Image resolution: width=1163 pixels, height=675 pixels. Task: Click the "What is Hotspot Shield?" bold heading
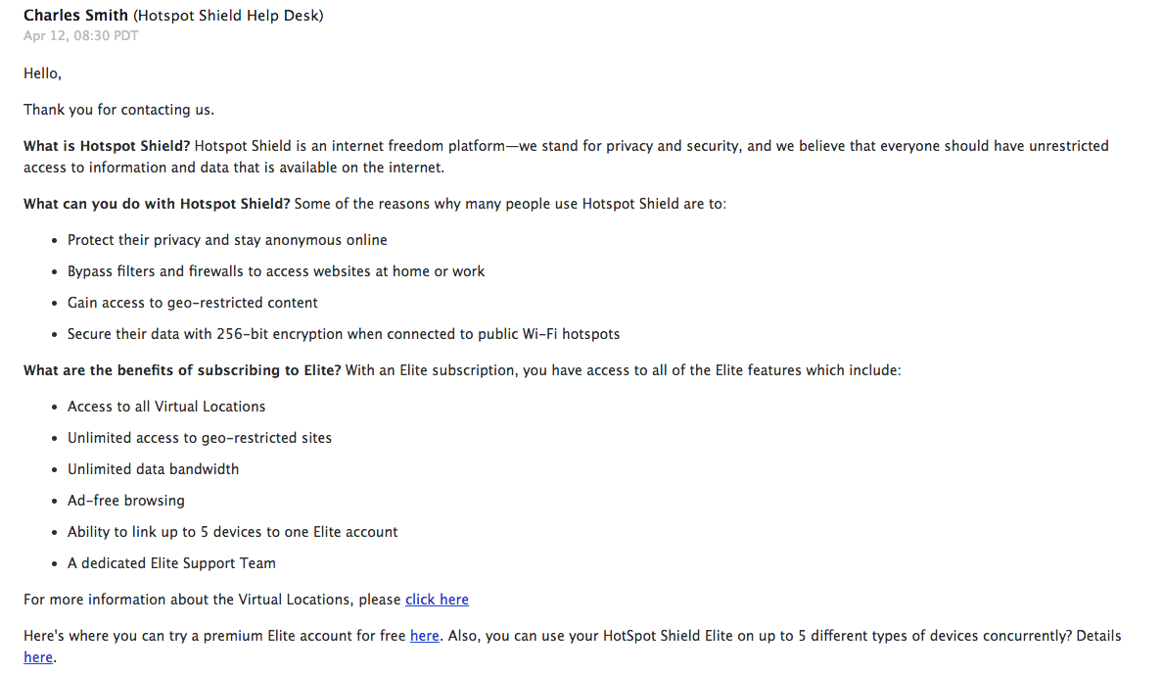tap(107, 146)
